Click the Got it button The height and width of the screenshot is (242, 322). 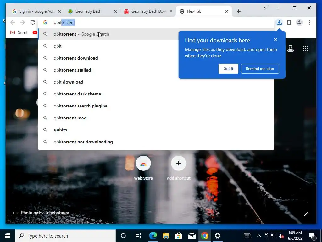[228, 68]
